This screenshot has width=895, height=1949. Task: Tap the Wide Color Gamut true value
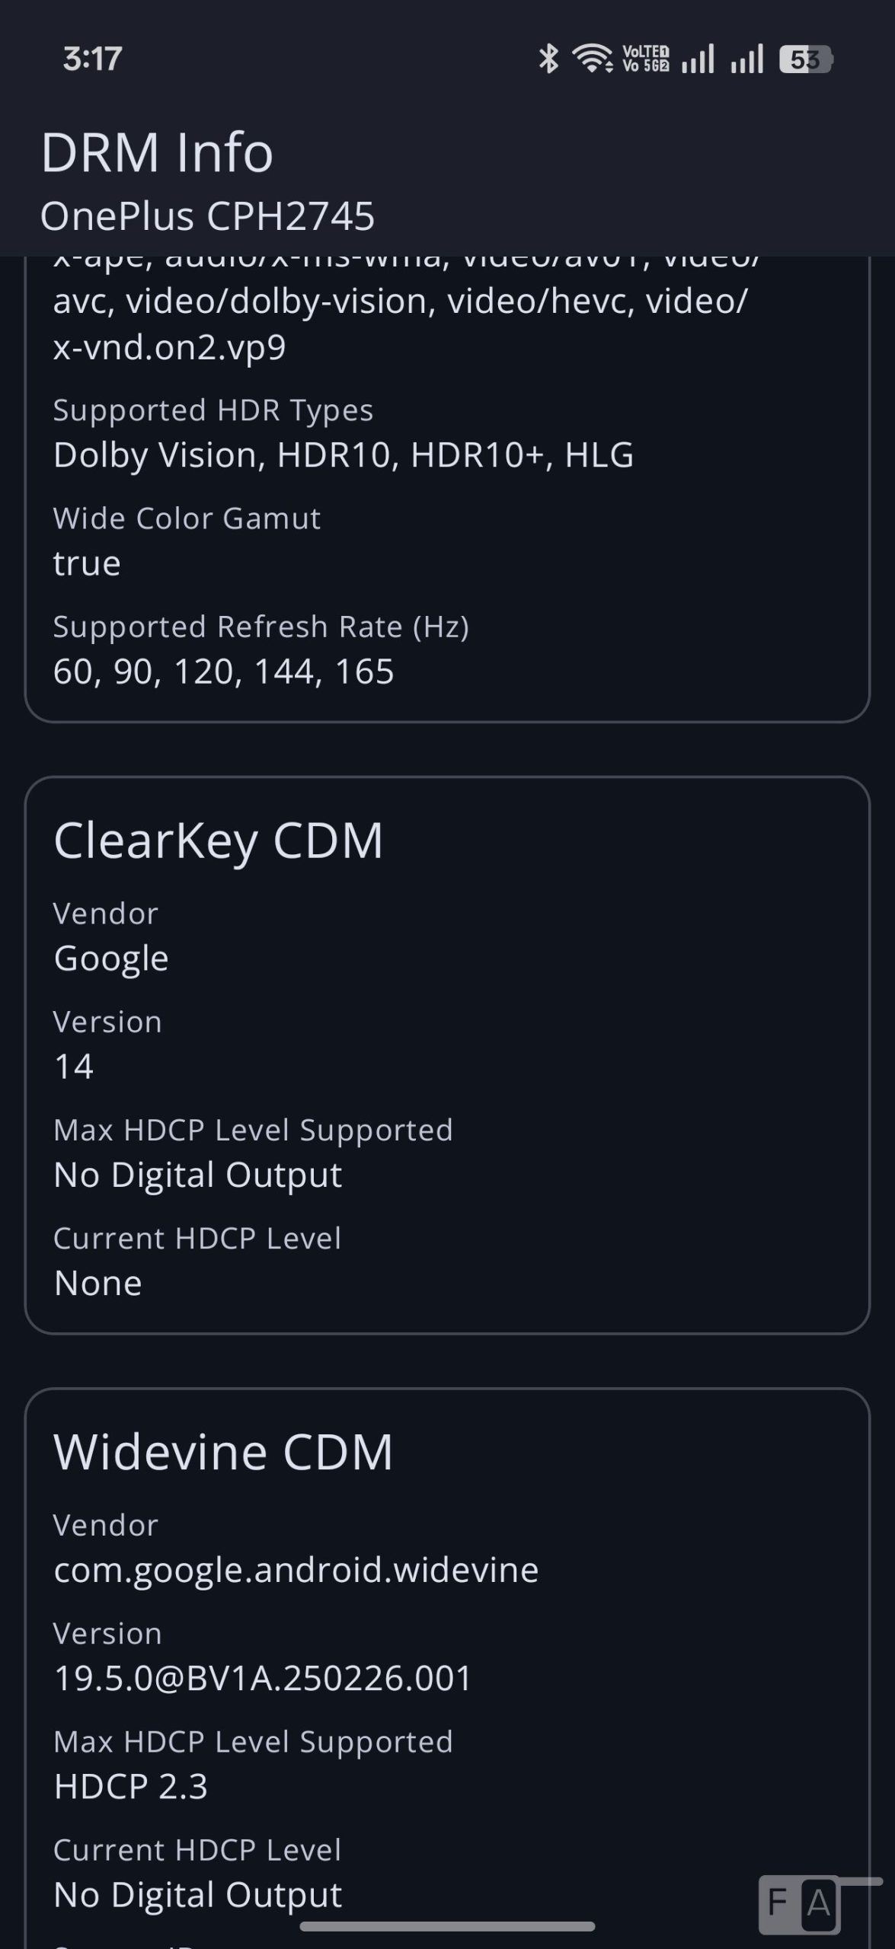87,563
